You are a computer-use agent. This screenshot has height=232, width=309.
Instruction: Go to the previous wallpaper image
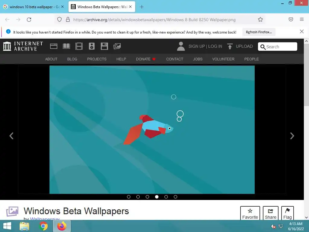[x=11, y=136]
